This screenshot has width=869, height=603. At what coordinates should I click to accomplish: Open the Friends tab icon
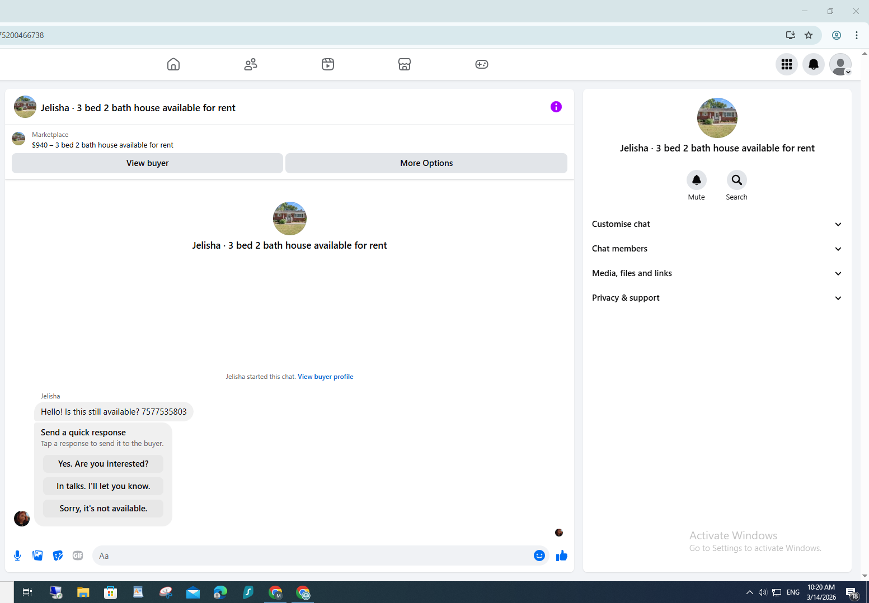click(x=251, y=64)
